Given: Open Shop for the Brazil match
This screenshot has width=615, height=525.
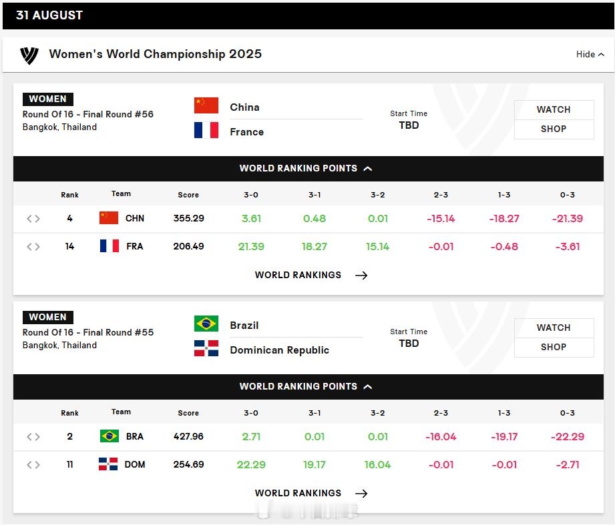Looking at the screenshot, I should [554, 347].
